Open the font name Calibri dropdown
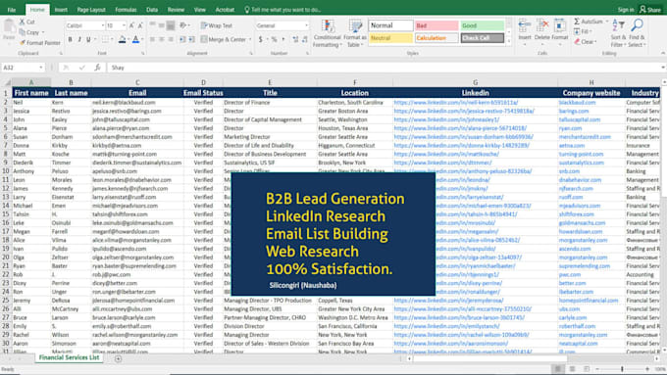The height and width of the screenshot is (375, 667). pos(103,25)
